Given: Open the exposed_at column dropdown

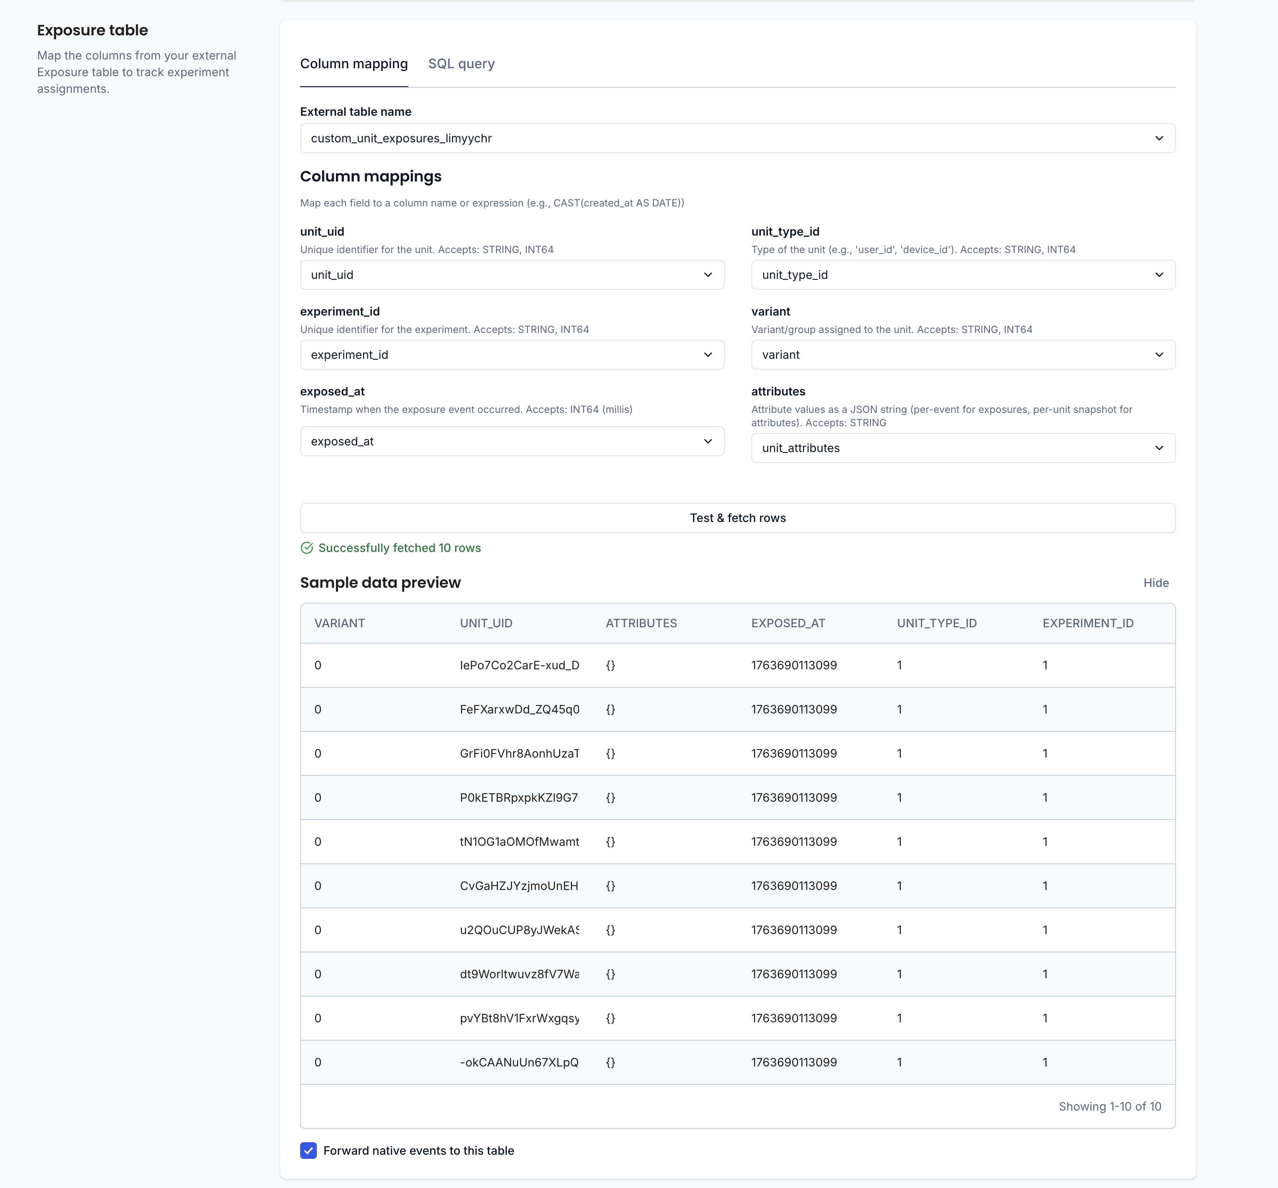Looking at the screenshot, I should (x=512, y=441).
